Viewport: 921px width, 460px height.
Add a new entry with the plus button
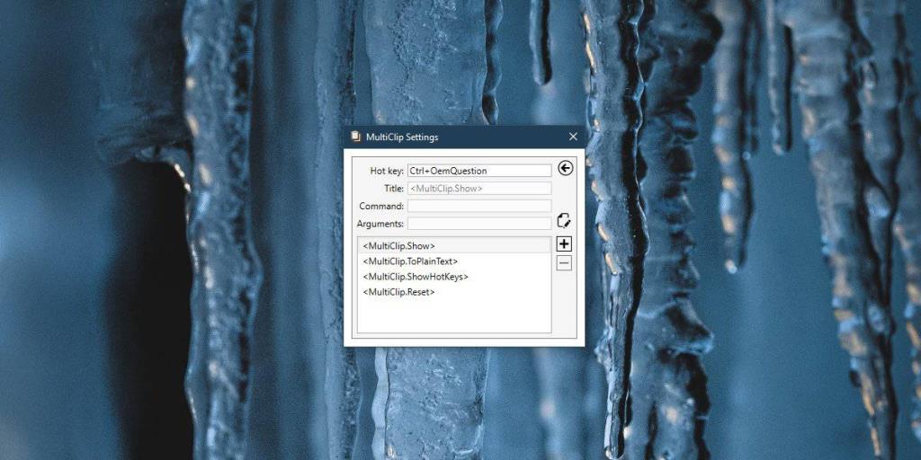click(x=564, y=244)
